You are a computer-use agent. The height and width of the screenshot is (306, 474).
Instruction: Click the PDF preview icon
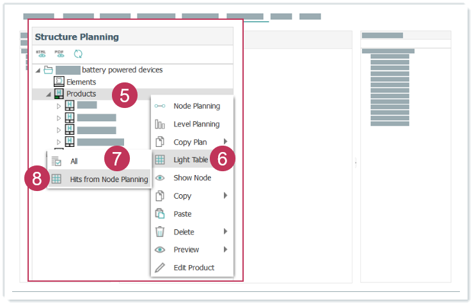[59, 54]
